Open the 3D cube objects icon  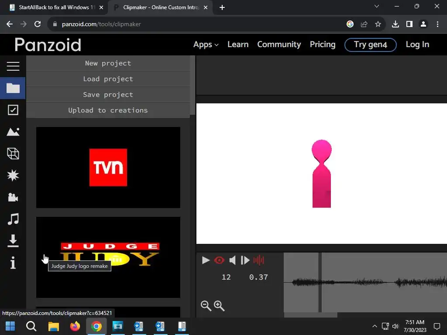13,154
